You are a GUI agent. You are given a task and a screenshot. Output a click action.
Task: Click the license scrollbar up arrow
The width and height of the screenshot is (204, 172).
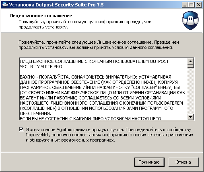click(190, 61)
